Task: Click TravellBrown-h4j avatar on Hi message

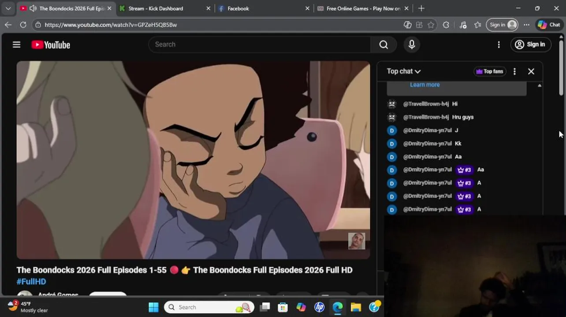Action: click(391, 104)
